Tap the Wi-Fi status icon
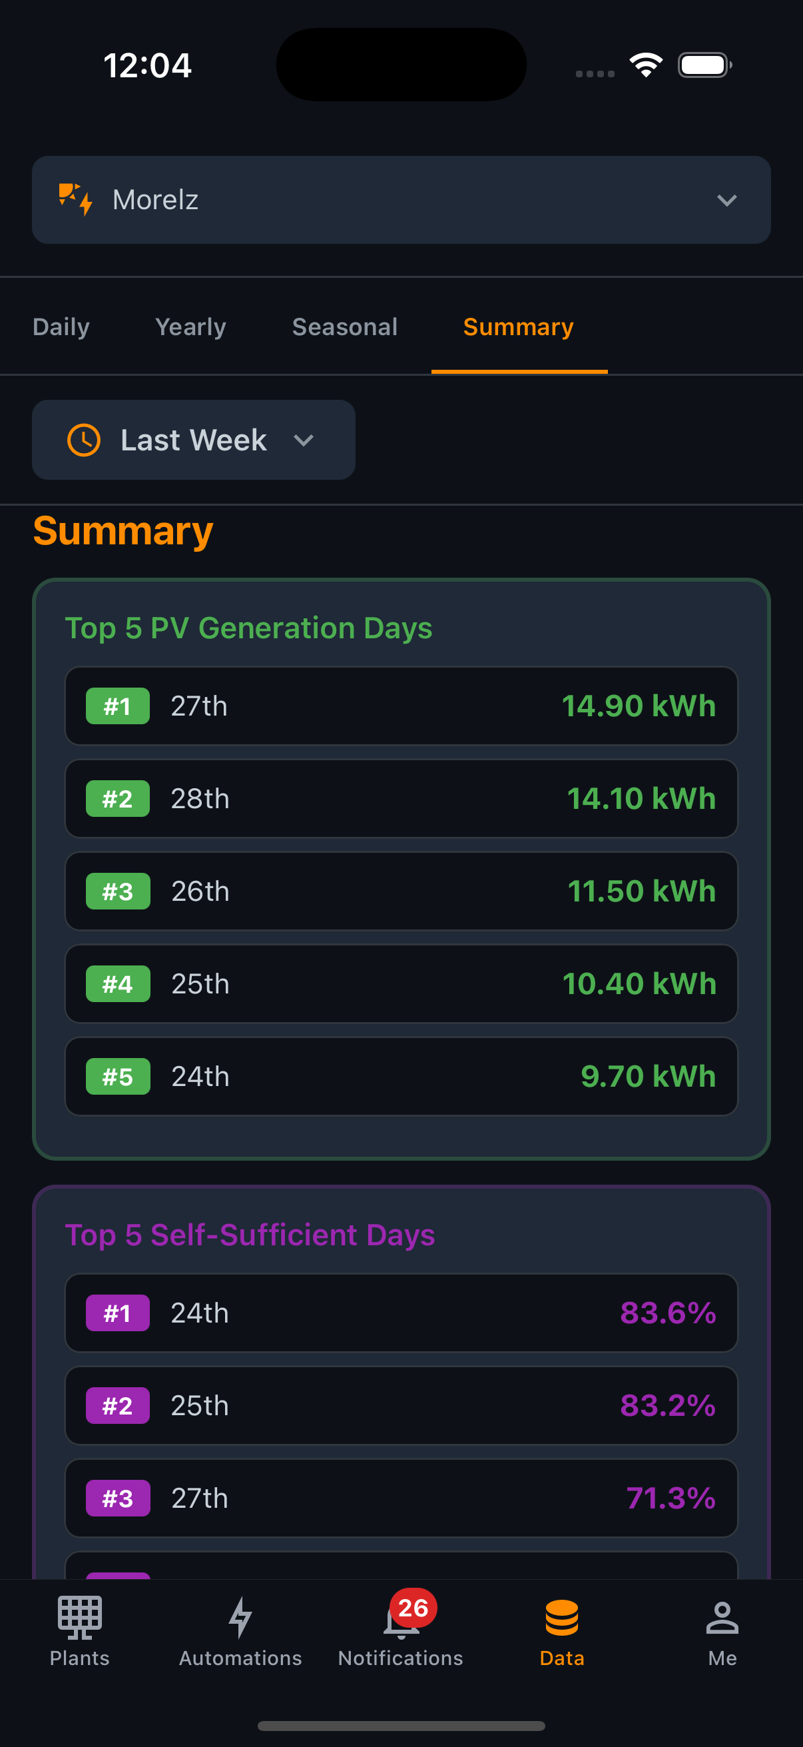The height and width of the screenshot is (1747, 803). tap(646, 65)
